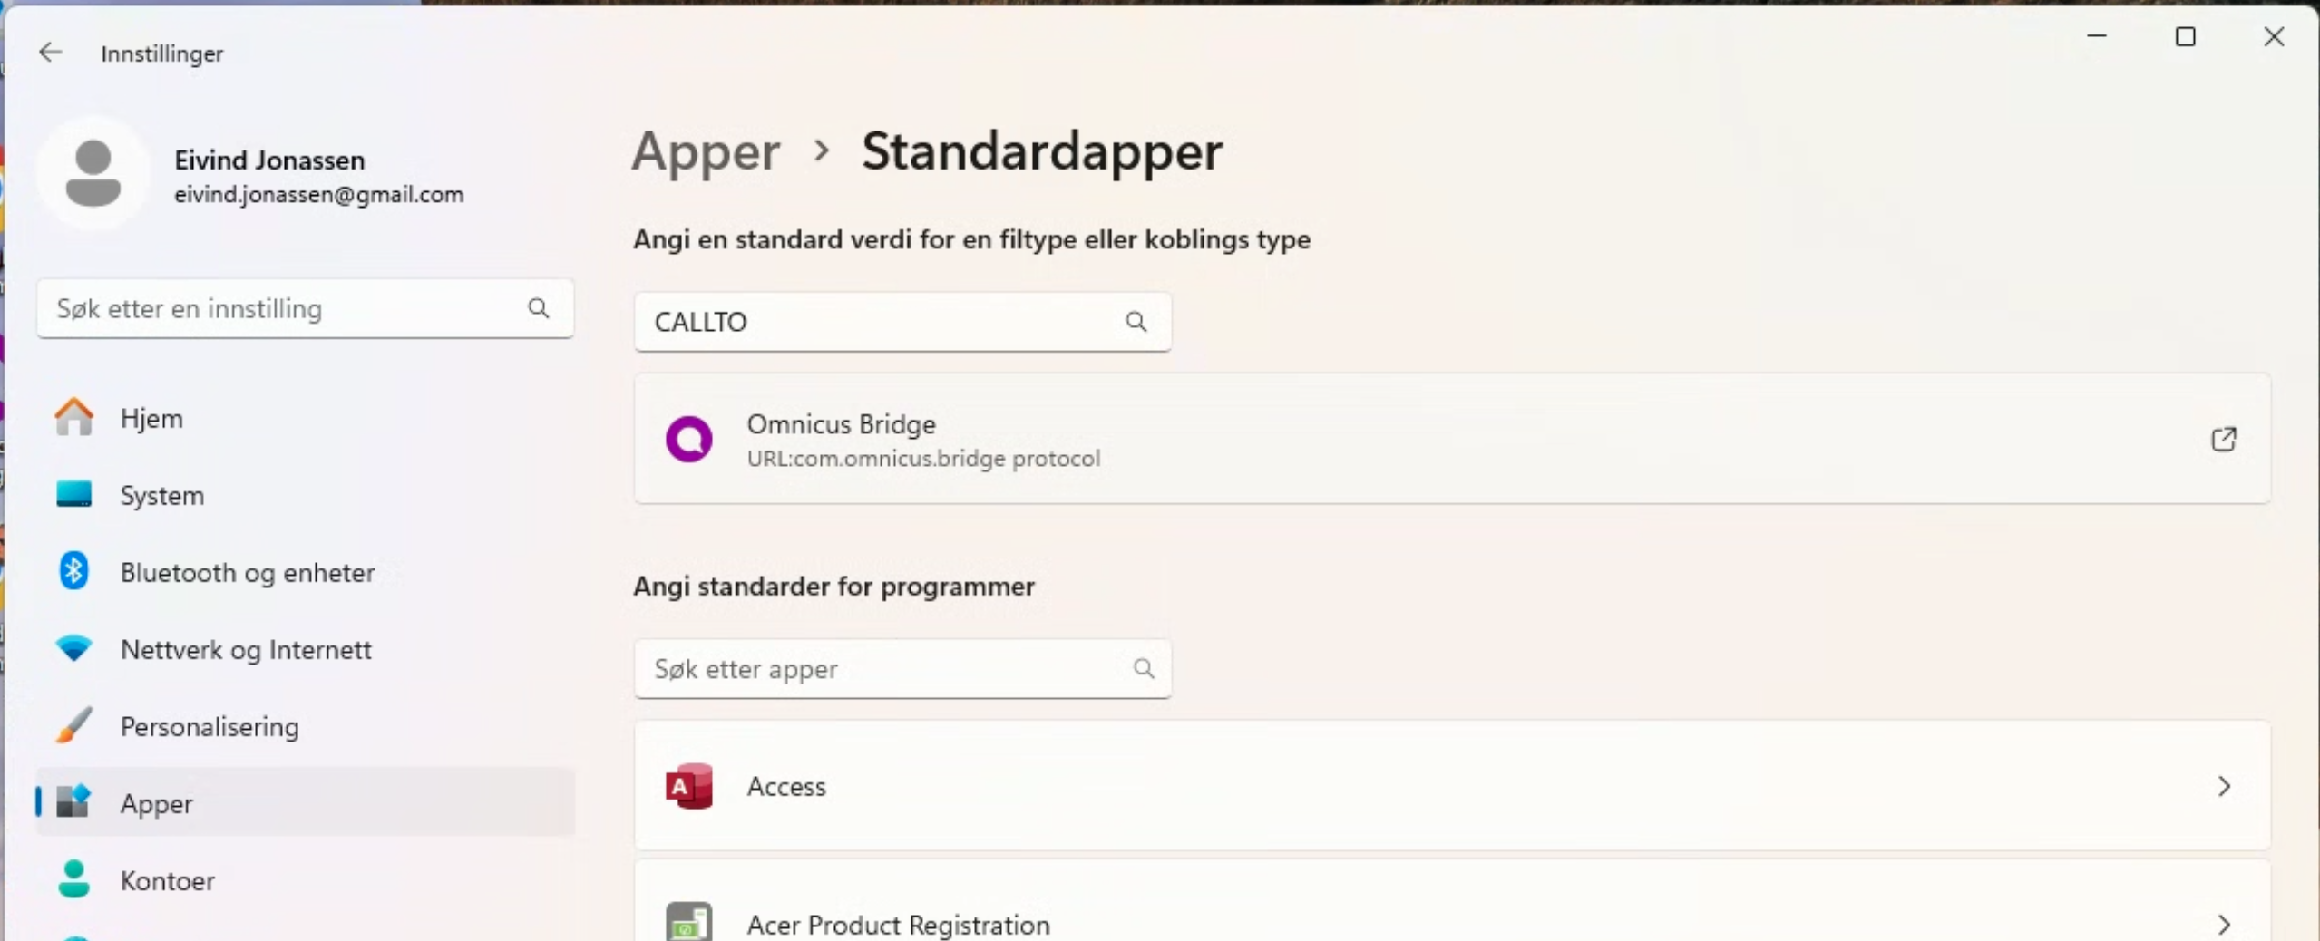Click the Omnicus Bridge purple icon
Image resolution: width=2320 pixels, height=941 pixels.
pyautogui.click(x=689, y=440)
